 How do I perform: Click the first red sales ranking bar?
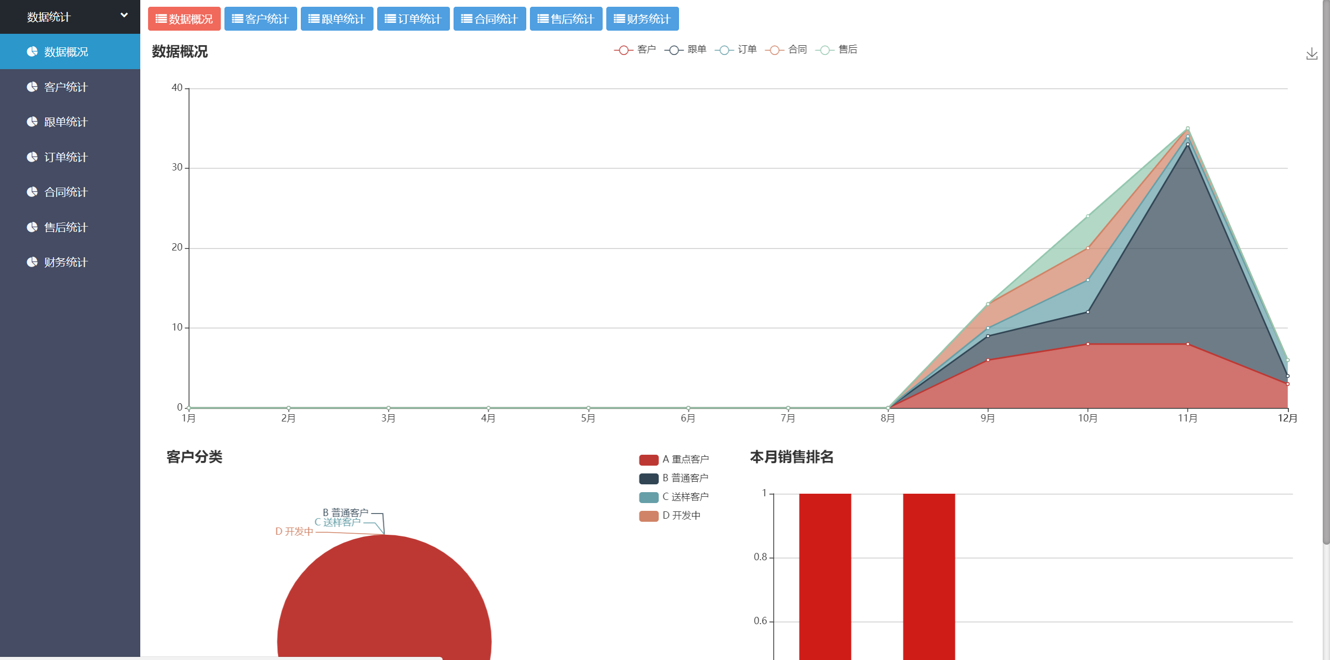click(x=825, y=577)
